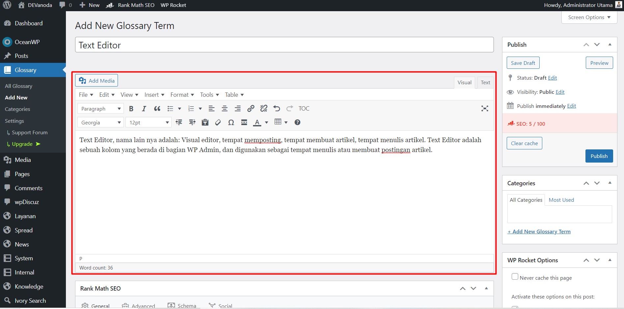Click the paste as text icon
The height and width of the screenshot is (309, 624).
[x=205, y=122]
